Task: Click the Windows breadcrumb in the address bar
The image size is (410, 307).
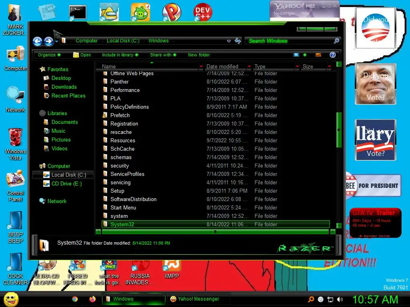Action: pos(159,41)
